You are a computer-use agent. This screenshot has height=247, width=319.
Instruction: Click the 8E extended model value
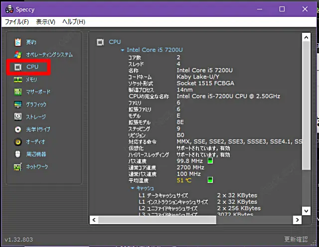(180, 122)
